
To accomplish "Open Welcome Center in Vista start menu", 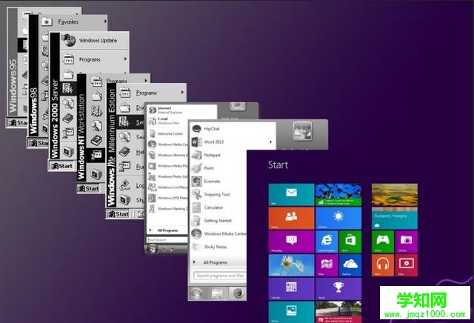I will (170, 133).
